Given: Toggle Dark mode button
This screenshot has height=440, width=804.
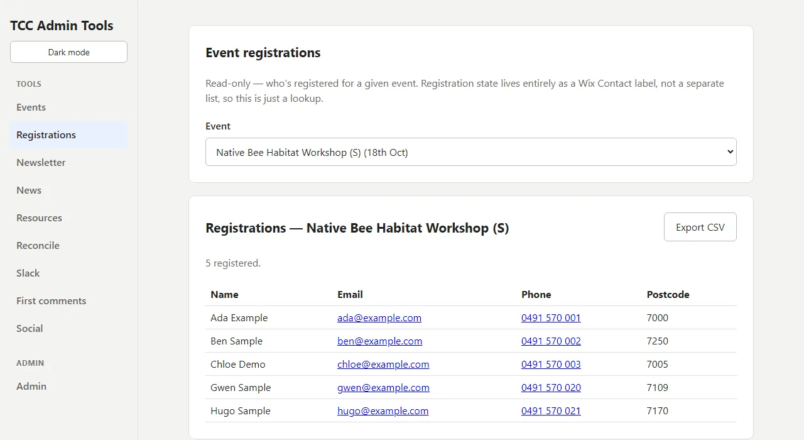Looking at the screenshot, I should click(68, 52).
